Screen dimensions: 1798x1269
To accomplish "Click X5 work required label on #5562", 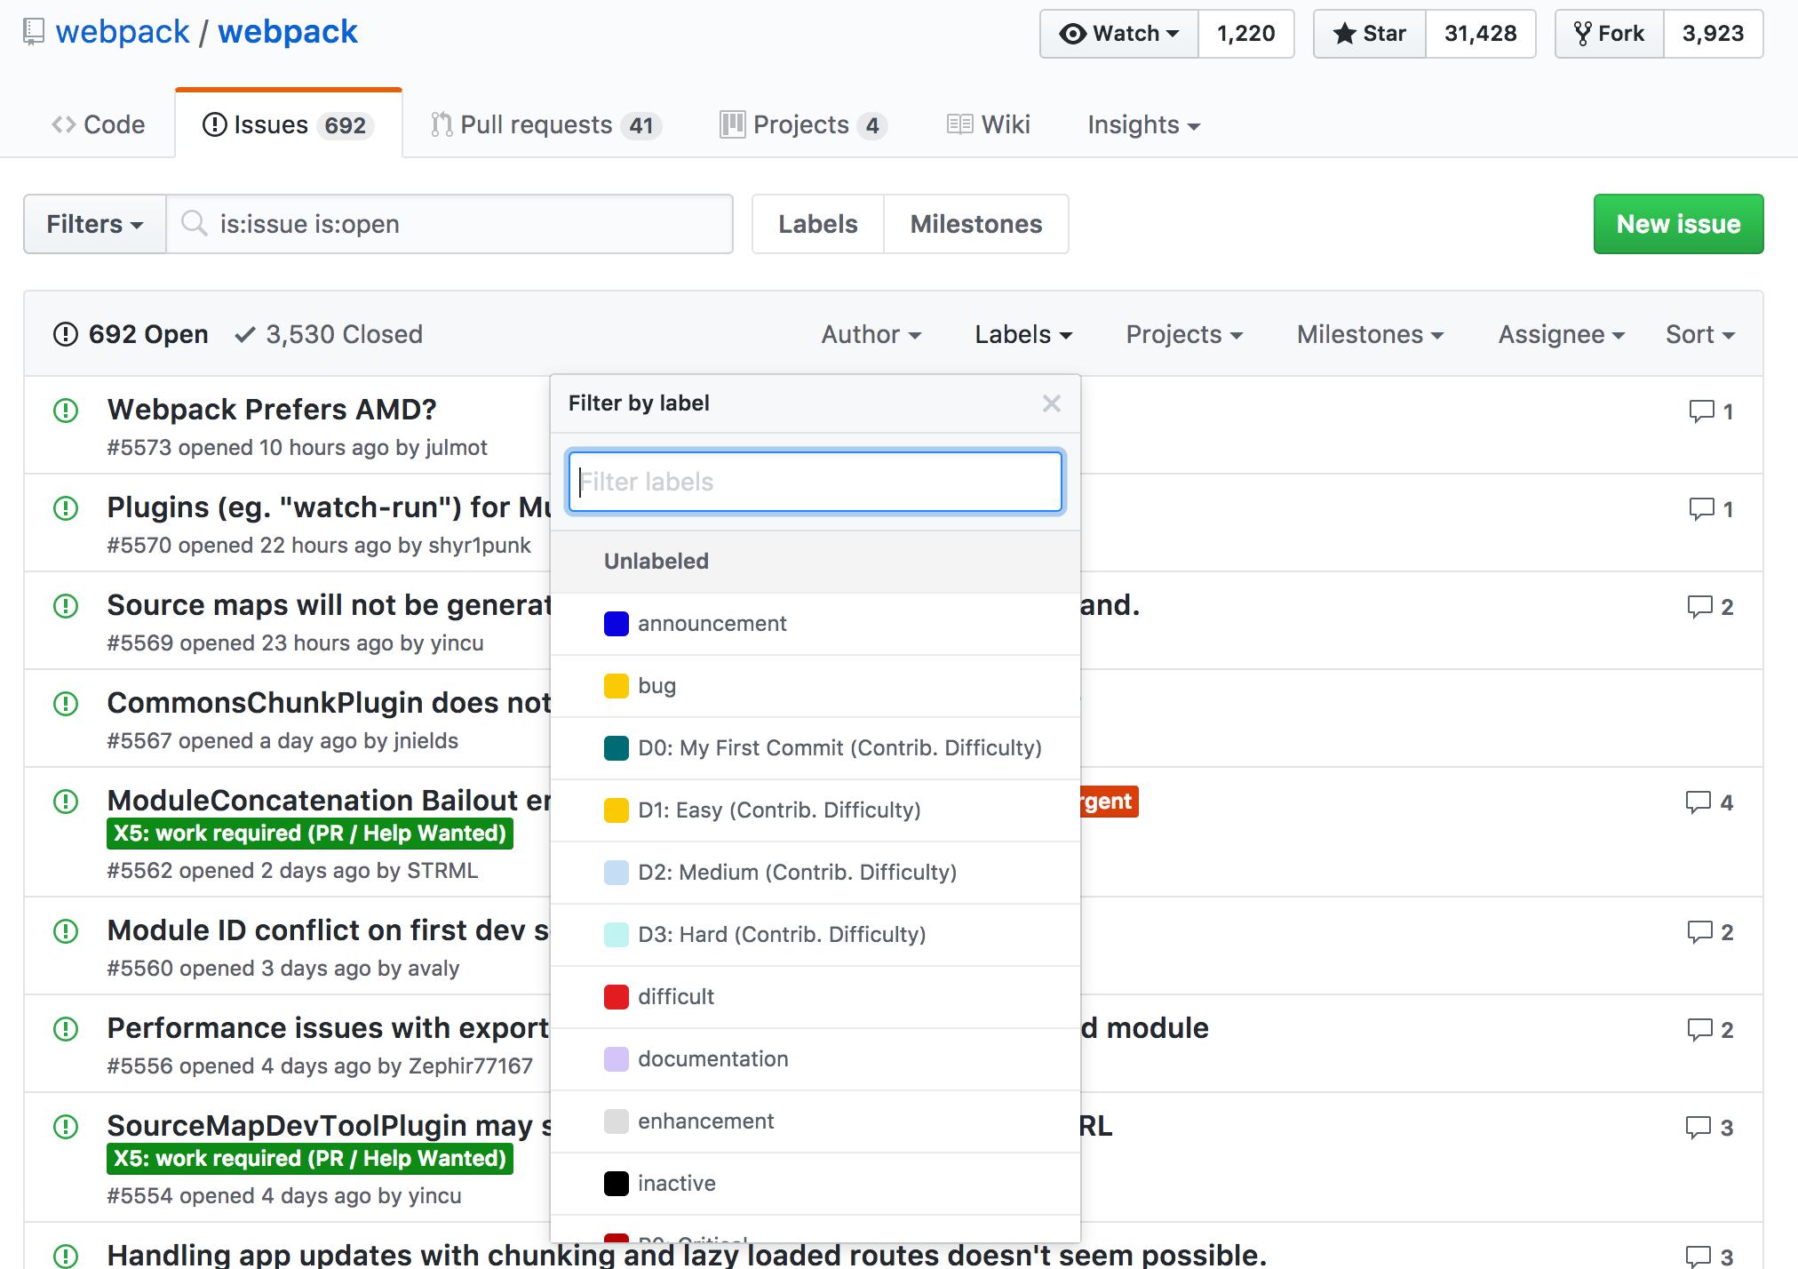I will (x=310, y=834).
